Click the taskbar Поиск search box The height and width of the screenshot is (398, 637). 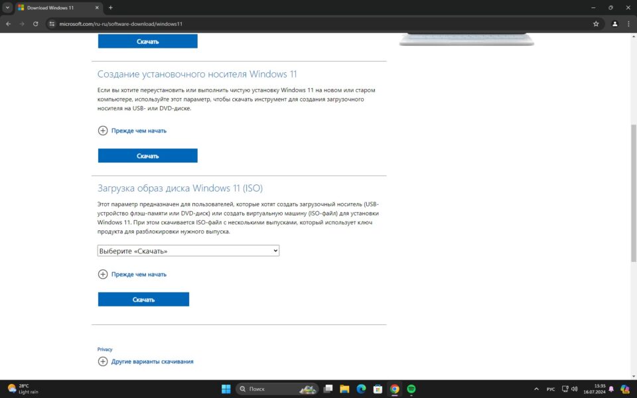[277, 389]
